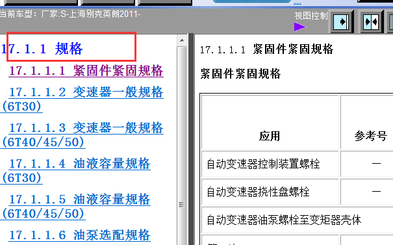
Task: Click the 当前车型 vehicle info text
Action: 70,14
